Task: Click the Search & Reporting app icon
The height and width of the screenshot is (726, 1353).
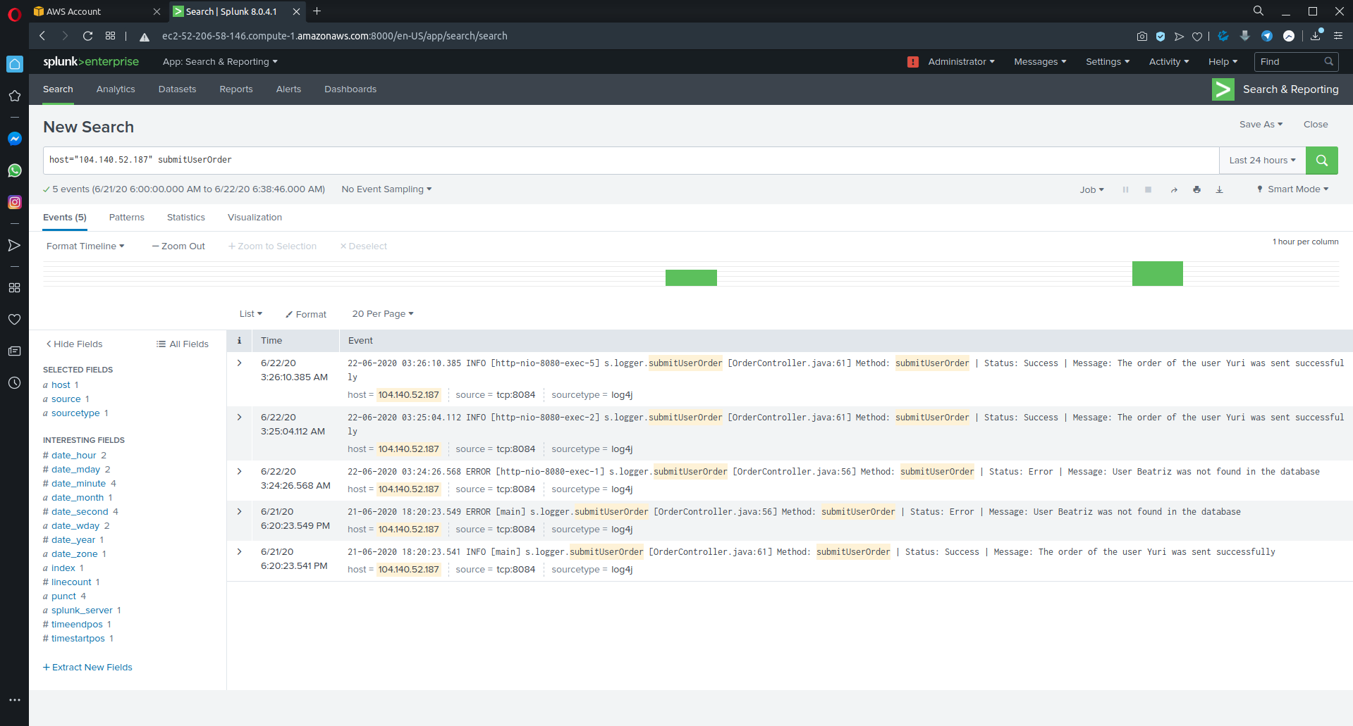Action: (x=1223, y=89)
